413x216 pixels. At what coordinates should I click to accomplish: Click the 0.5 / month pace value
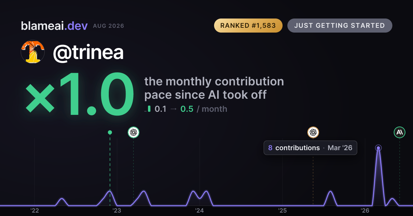(204, 109)
